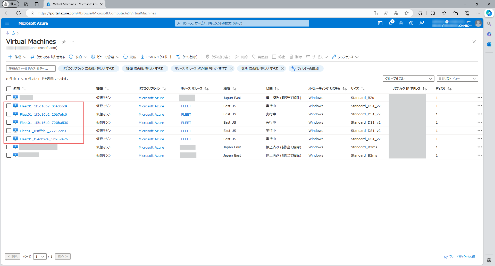
Task: Remove resource group filter X
Action: [x=231, y=68]
